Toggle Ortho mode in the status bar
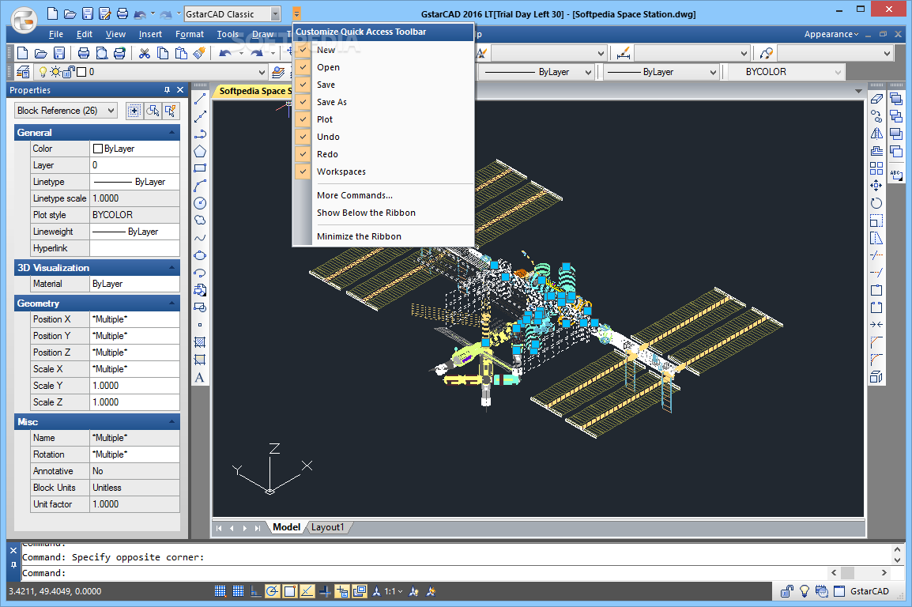 [255, 591]
